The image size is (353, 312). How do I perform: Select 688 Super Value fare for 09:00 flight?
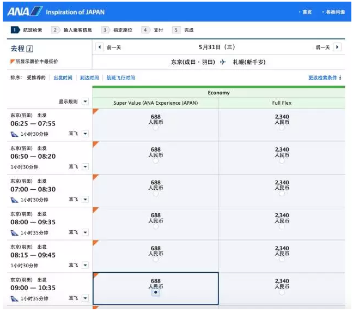[x=156, y=292]
